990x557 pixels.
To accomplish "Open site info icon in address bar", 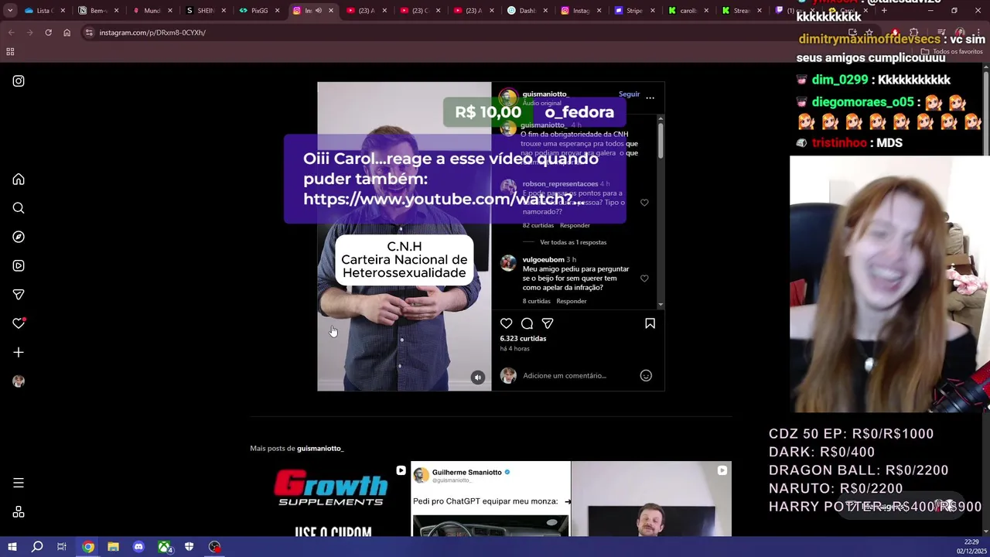I will point(89,32).
